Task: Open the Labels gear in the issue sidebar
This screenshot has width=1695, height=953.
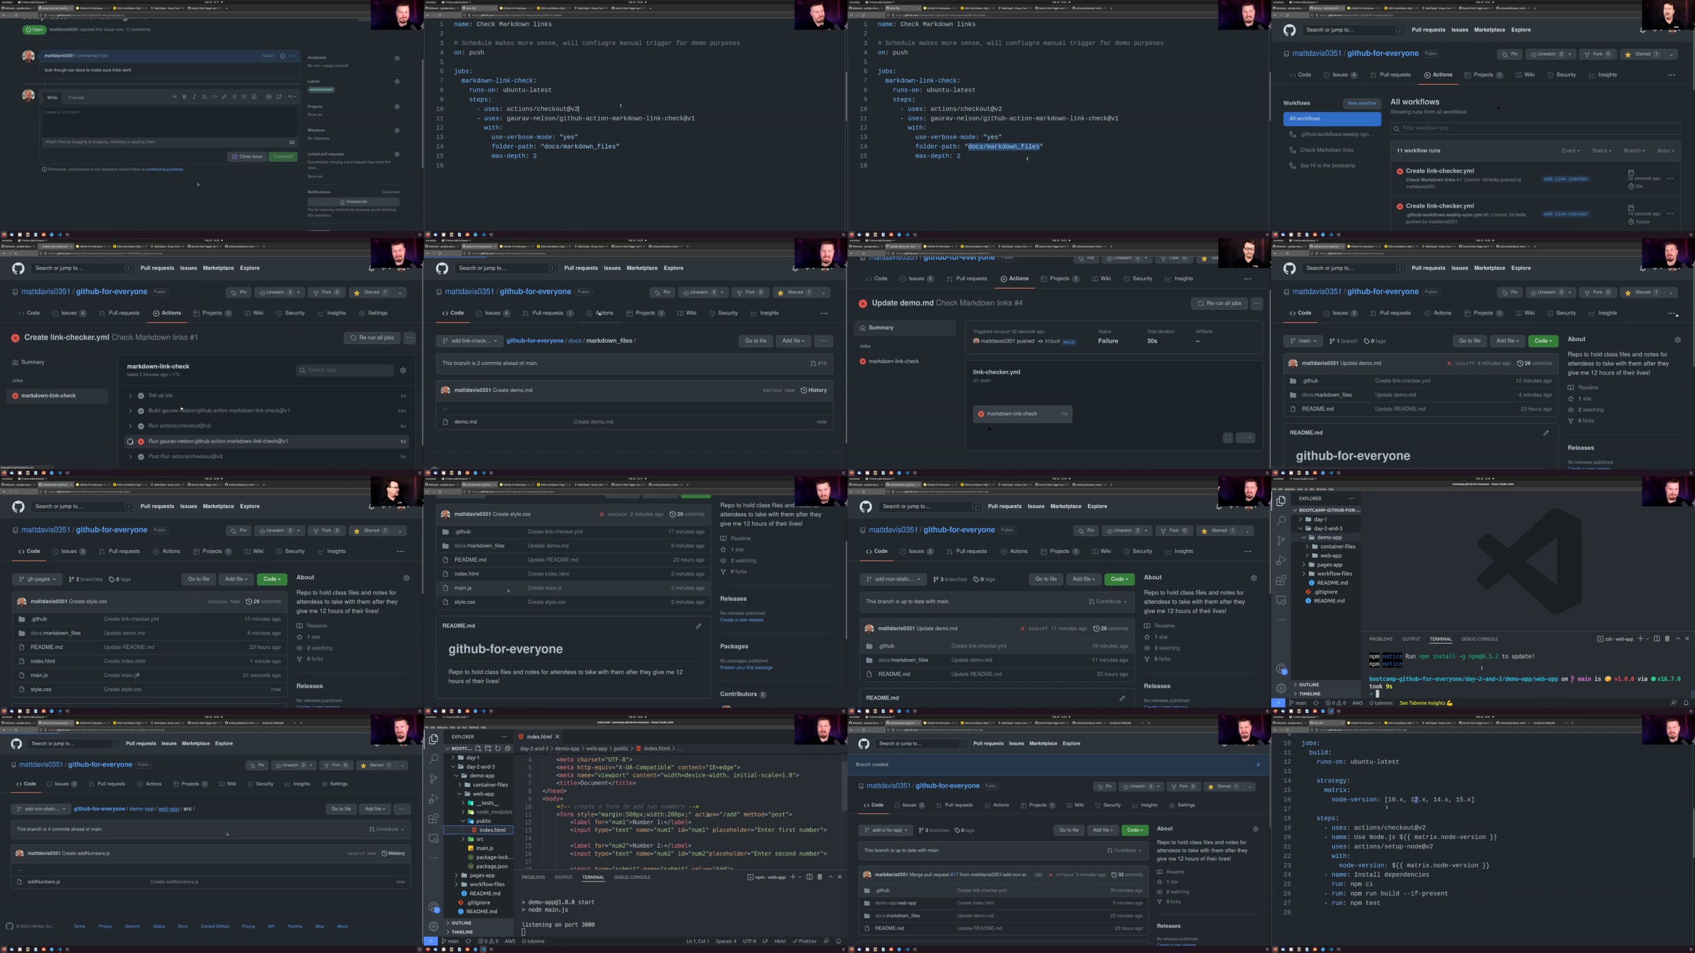Action: (x=397, y=82)
